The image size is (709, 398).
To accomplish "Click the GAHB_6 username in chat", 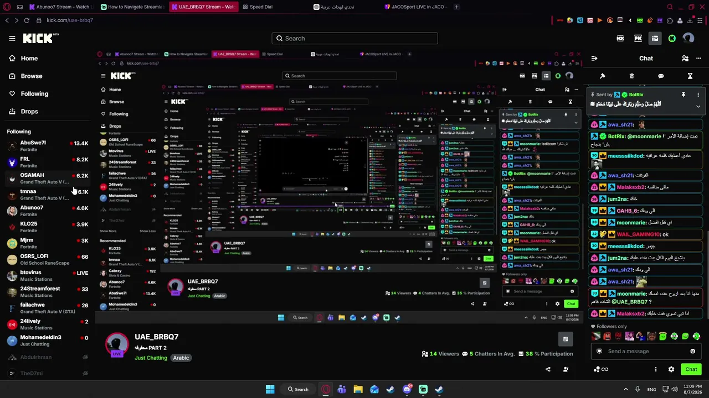I will coord(627,211).
